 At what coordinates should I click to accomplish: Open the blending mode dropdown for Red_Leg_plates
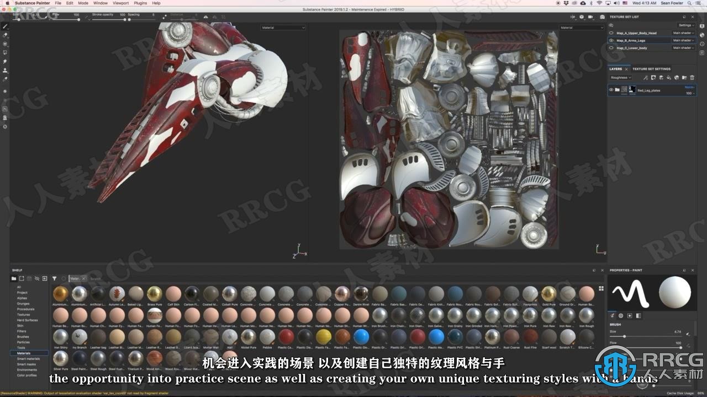pyautogui.click(x=689, y=87)
